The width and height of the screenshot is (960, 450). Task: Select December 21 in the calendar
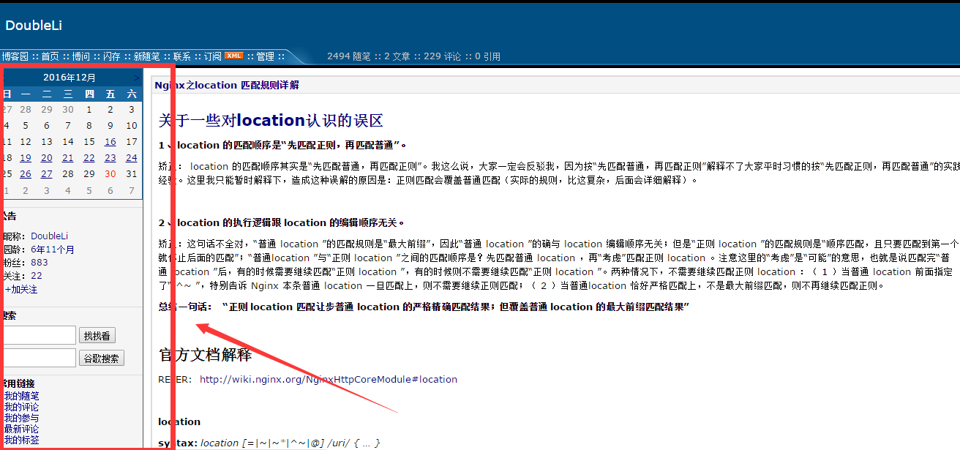[68, 158]
